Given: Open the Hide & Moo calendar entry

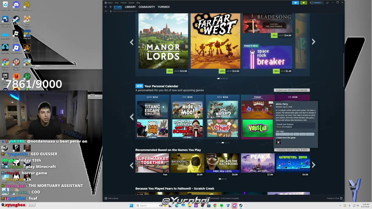Looking at the screenshot, I should 187,109.
